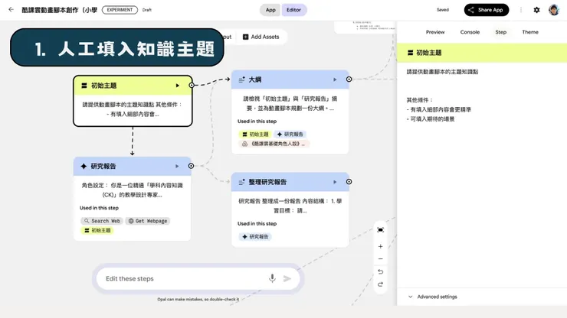Run the 初始主題 node play icon

click(178, 86)
